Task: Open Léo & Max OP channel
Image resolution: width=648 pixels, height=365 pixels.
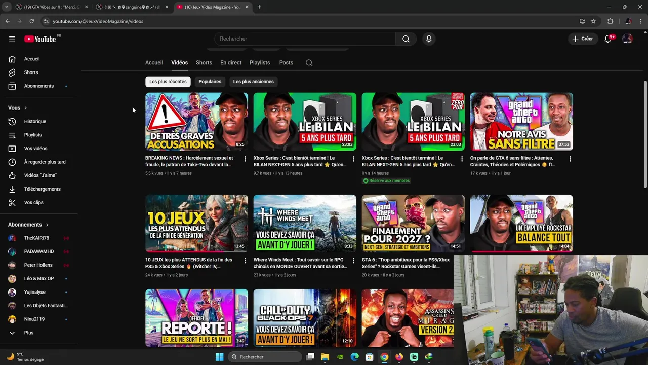Action: 39,279
